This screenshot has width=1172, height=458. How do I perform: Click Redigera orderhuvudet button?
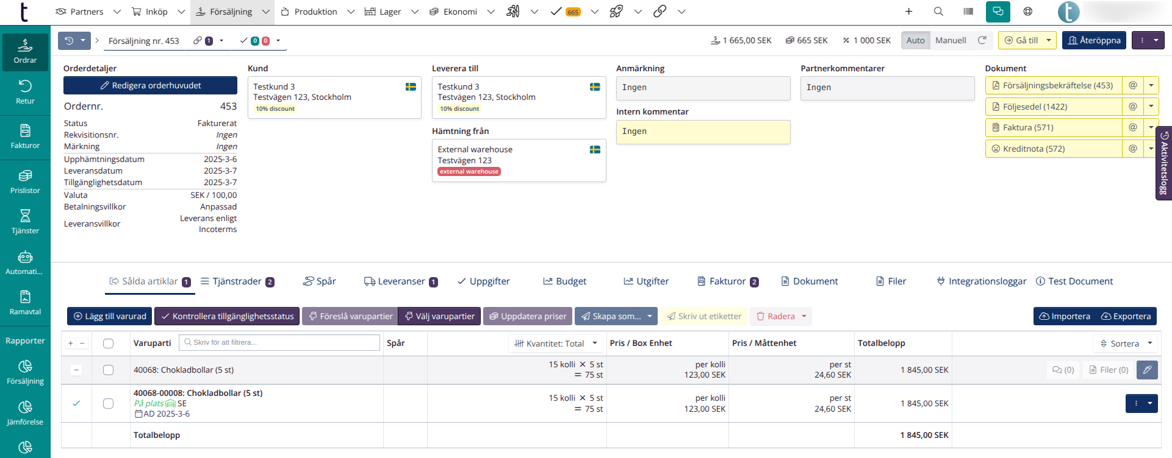[150, 85]
